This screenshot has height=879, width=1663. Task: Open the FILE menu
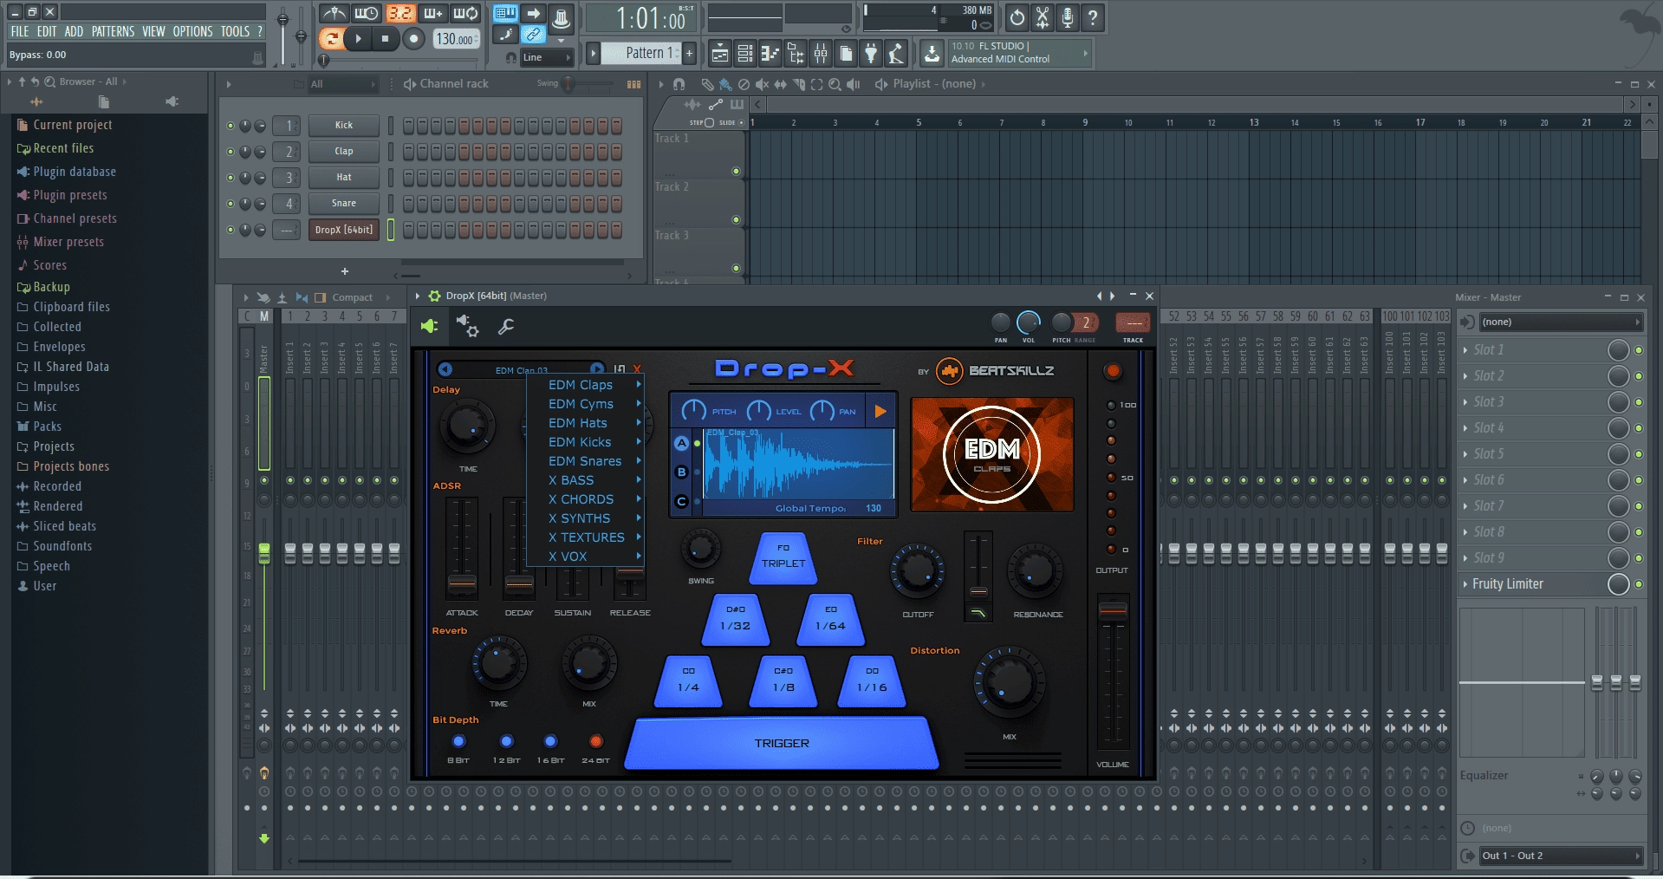[19, 31]
